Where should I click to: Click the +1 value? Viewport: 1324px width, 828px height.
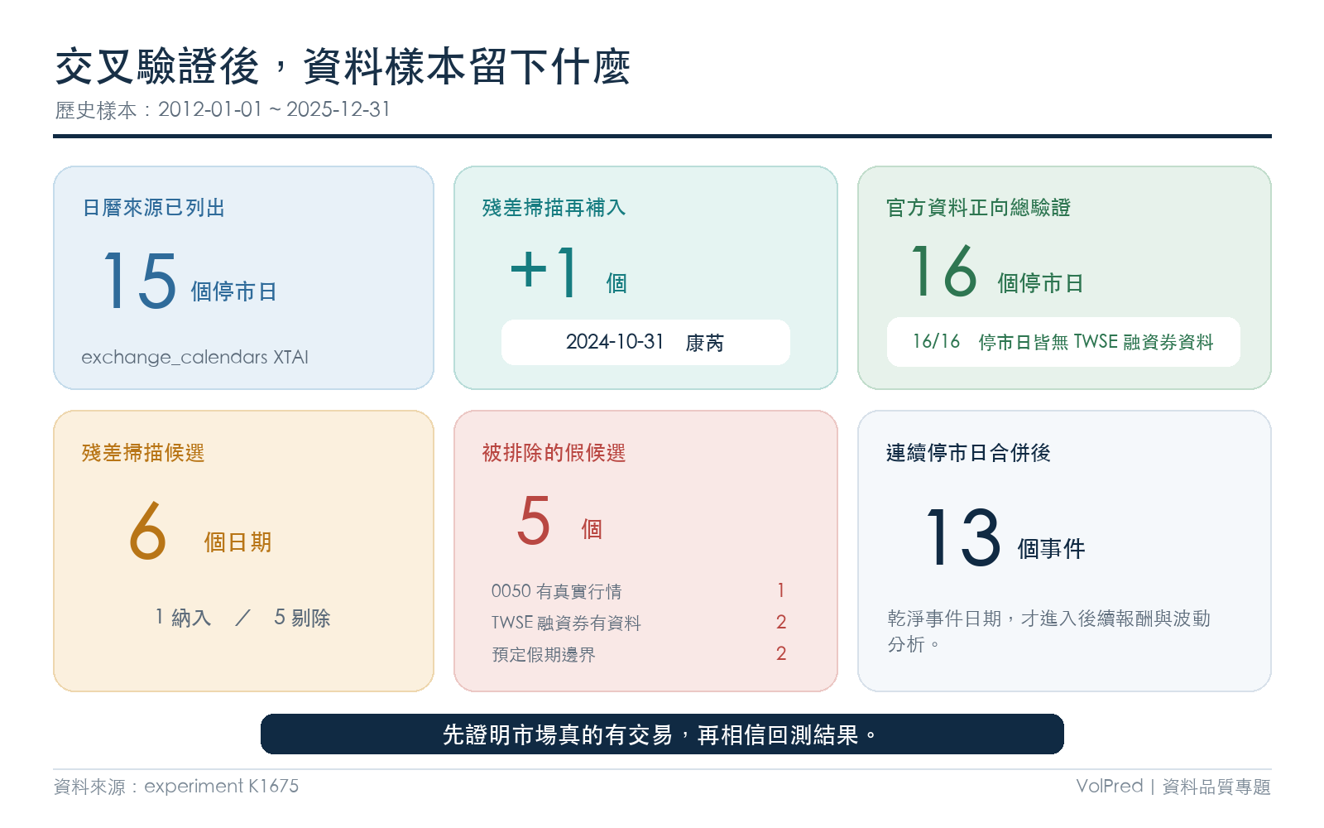544,272
